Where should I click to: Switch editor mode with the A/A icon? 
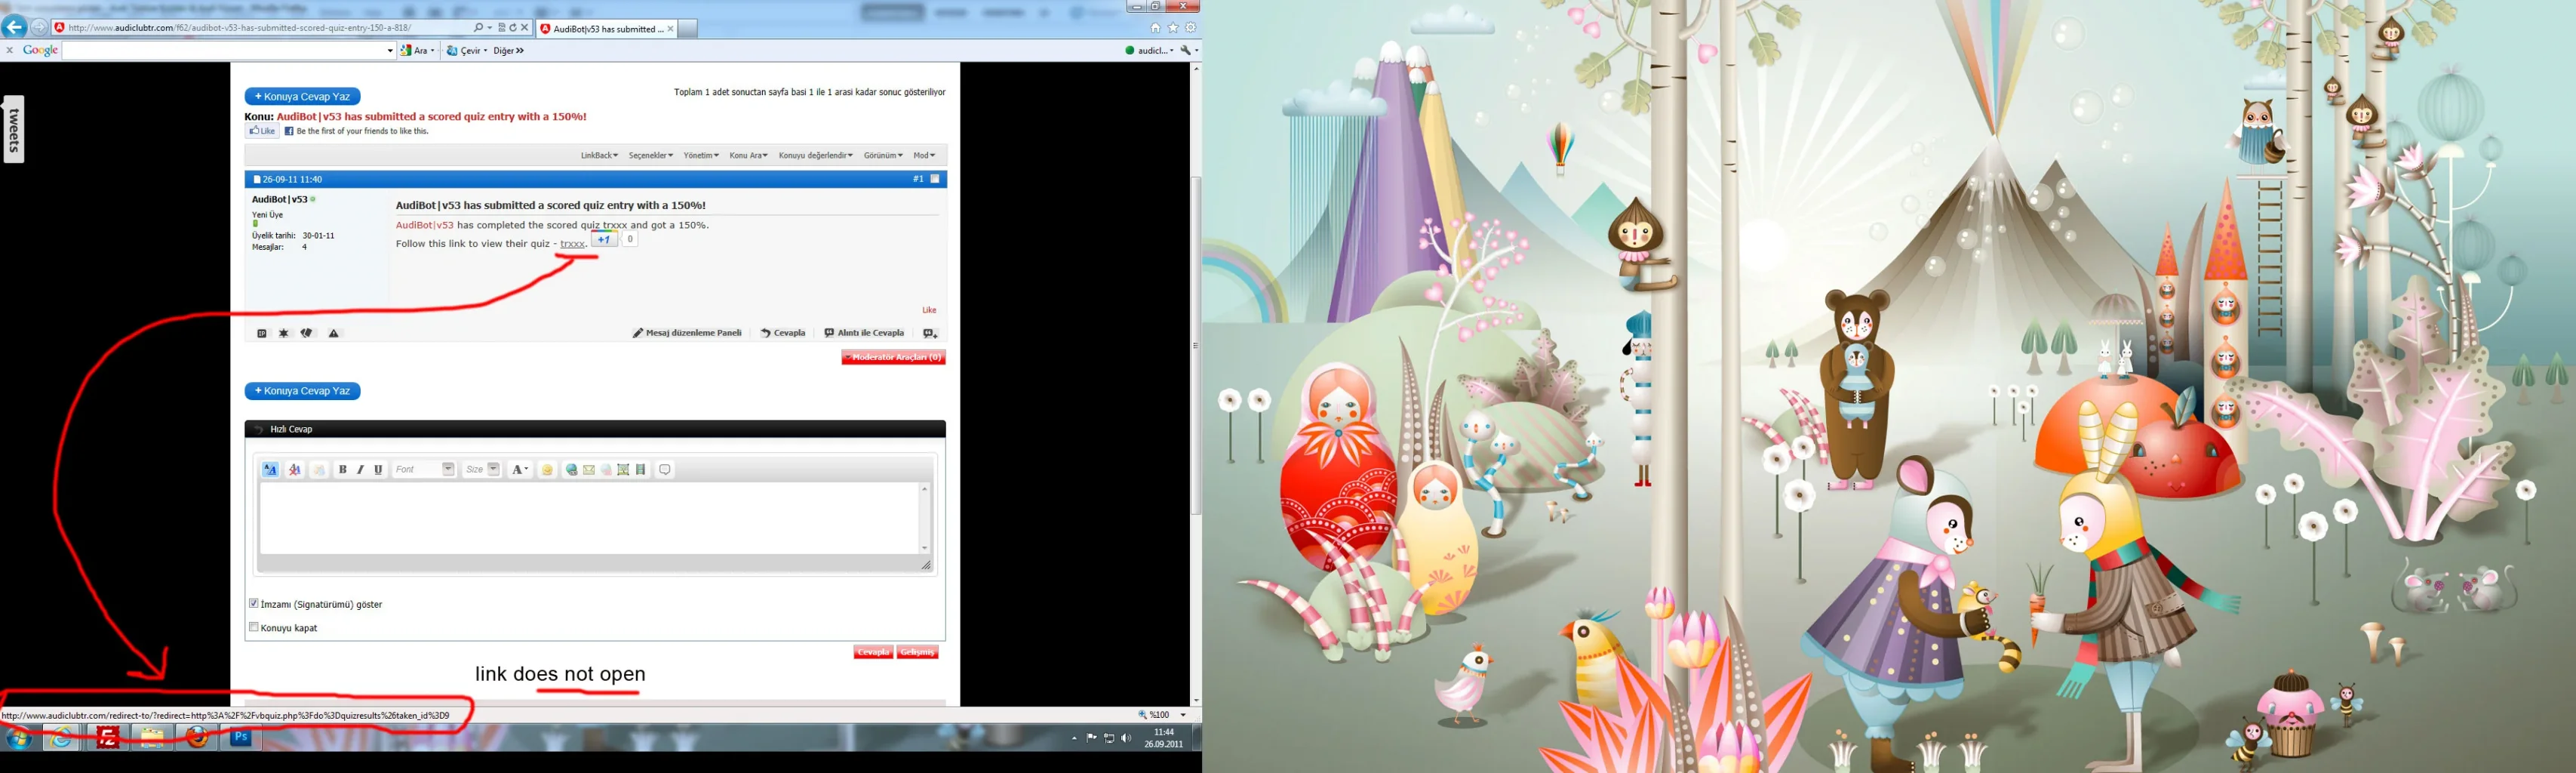270,470
